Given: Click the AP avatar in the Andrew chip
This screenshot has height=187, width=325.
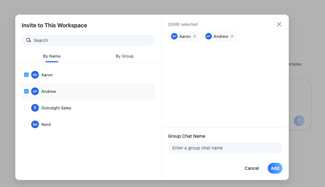Looking at the screenshot, I should coord(209,36).
